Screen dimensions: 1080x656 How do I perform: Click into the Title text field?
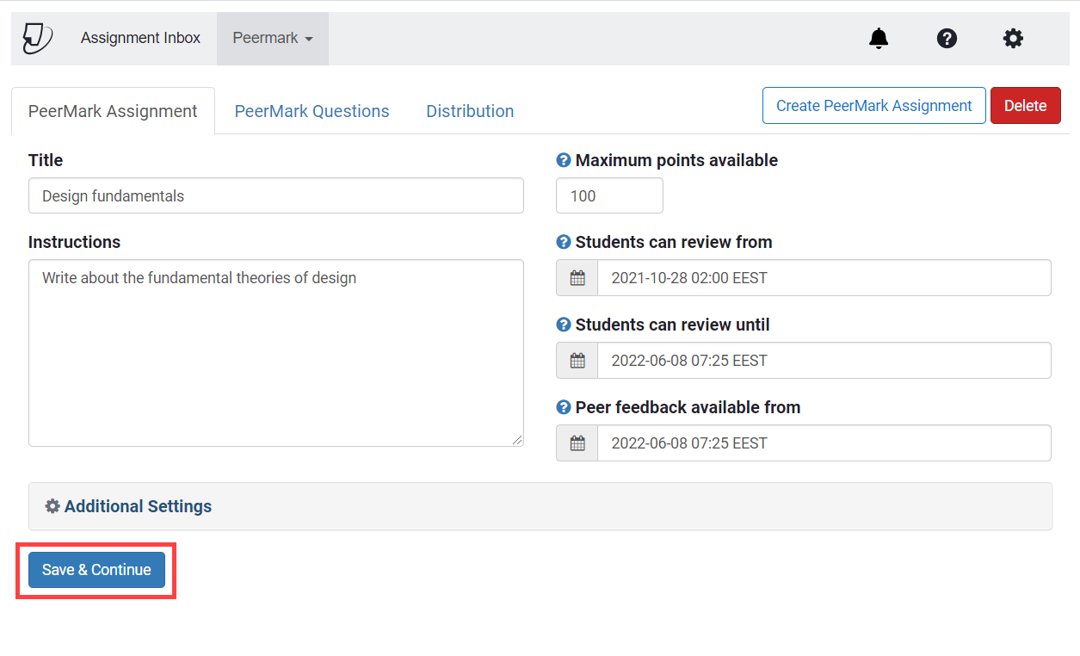point(275,196)
